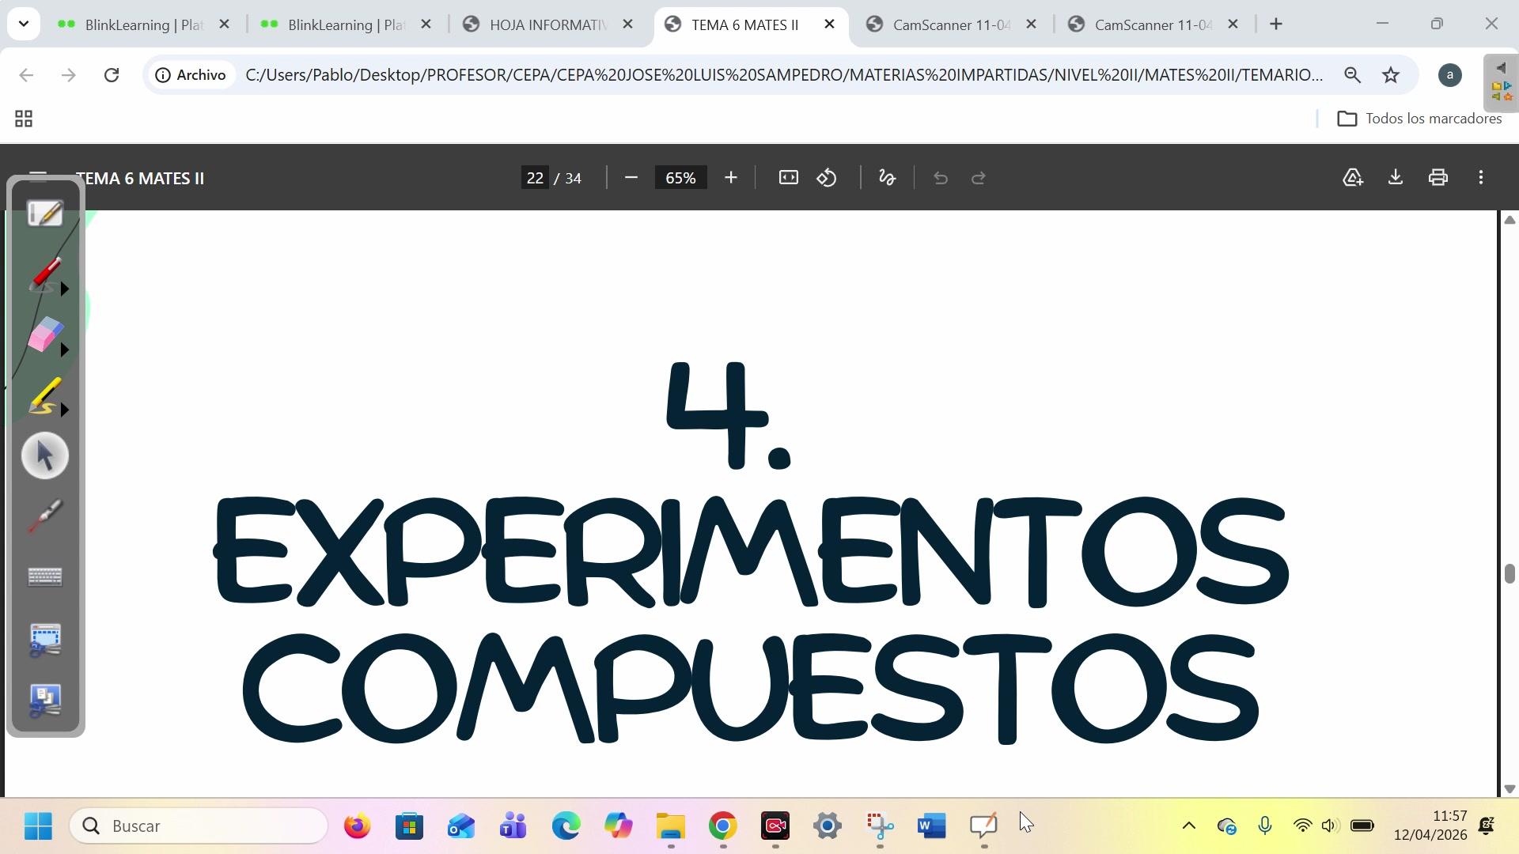Click the PDF rotate counterclockwise icon
Image resolution: width=1519 pixels, height=854 pixels.
click(x=827, y=178)
